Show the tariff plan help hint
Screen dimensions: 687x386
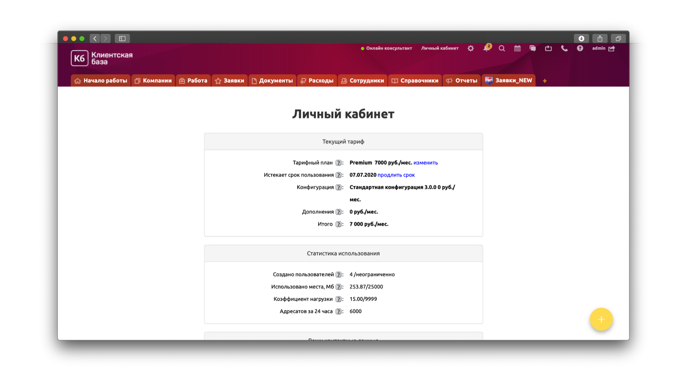pyautogui.click(x=338, y=163)
